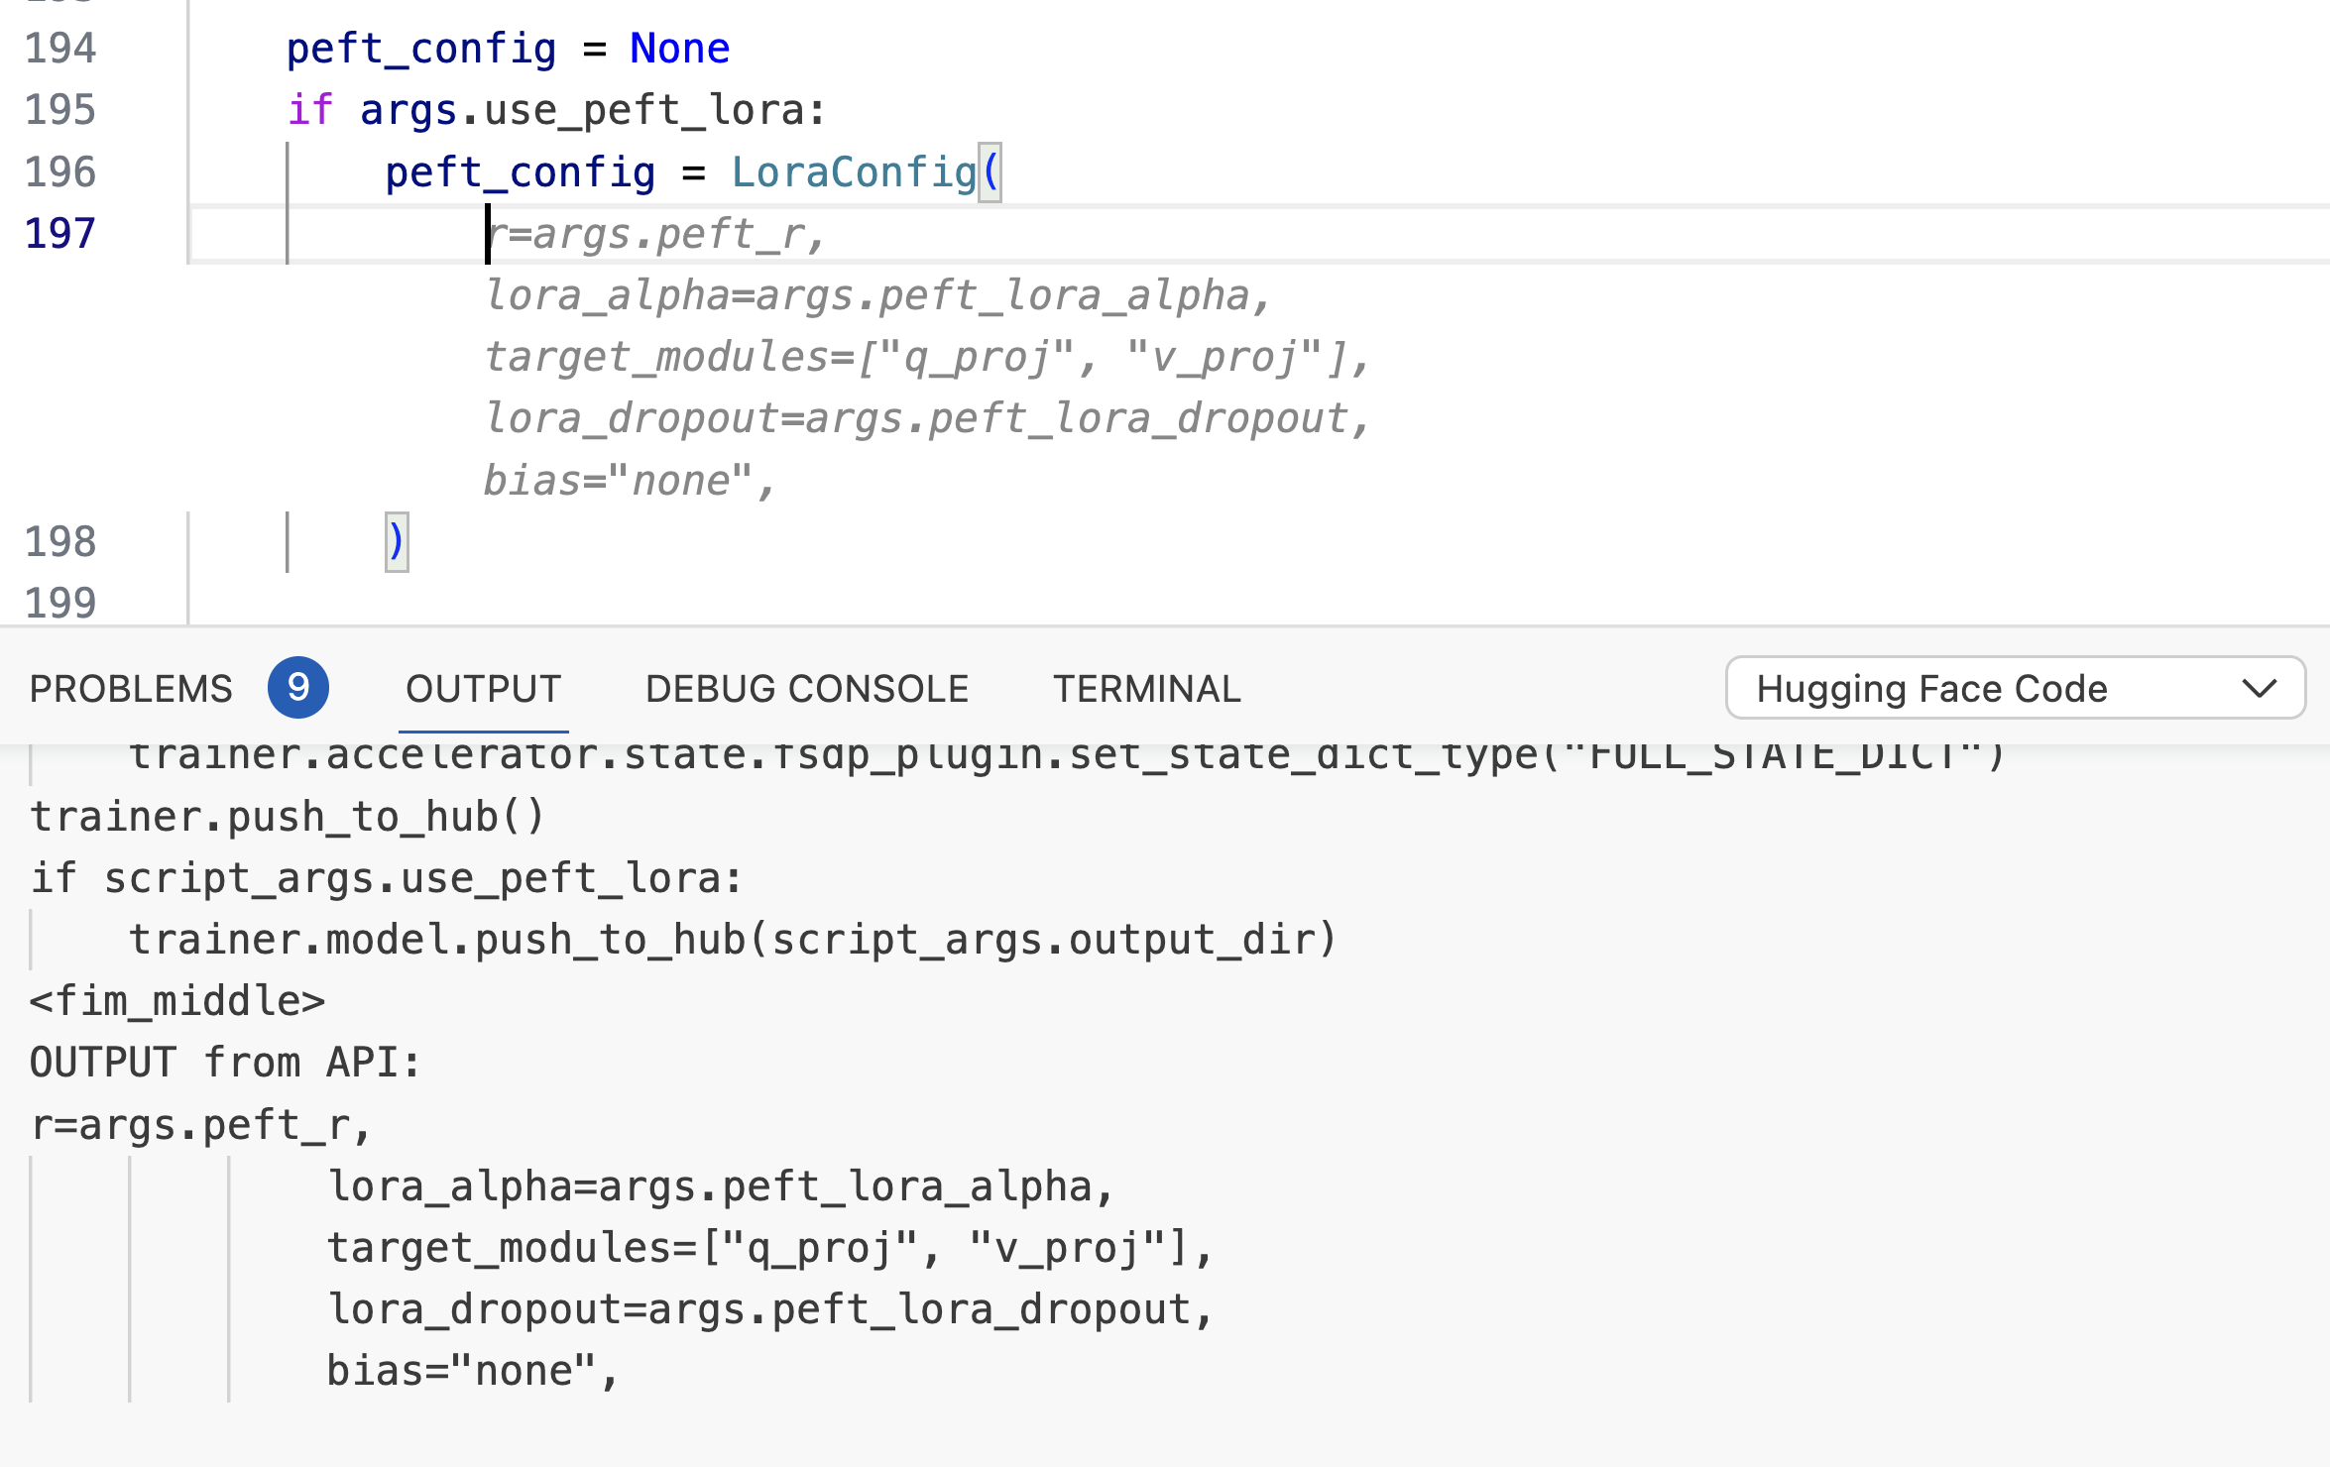Screen dimensions: 2330x1467
Task: Switch to the TERMINAL tab
Action: (1147, 688)
